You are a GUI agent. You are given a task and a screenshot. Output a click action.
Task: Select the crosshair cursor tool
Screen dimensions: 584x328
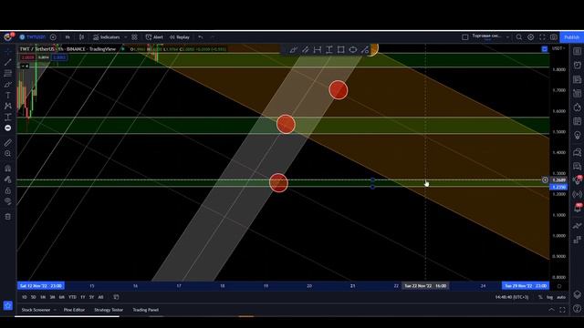(8, 52)
